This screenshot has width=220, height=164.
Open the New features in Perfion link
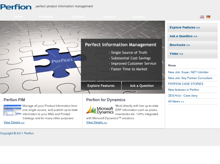click(184, 90)
